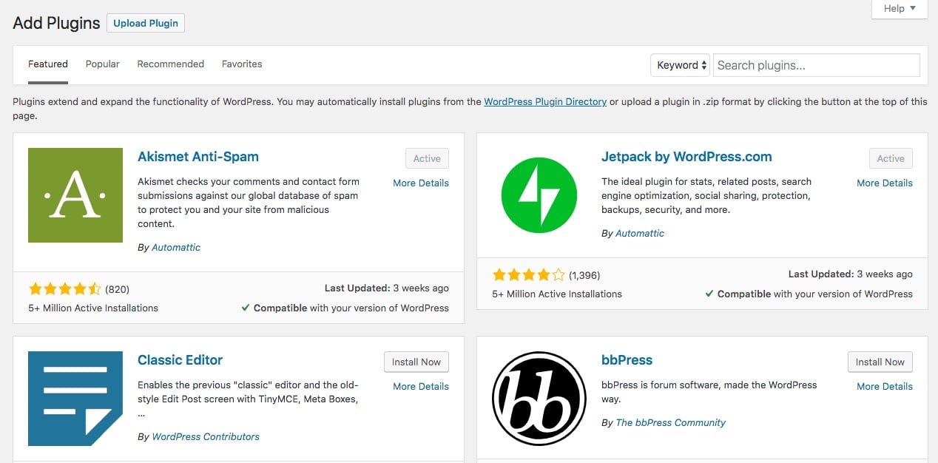
Task: Switch to the Popular plugins tab
Action: [102, 64]
